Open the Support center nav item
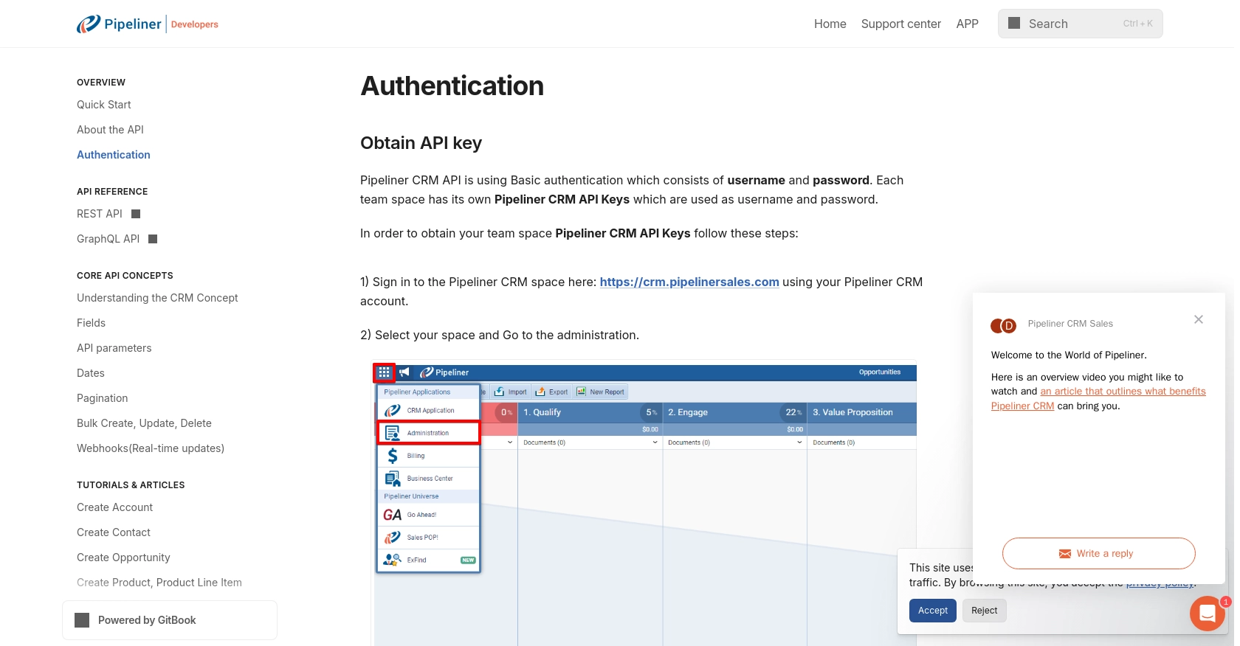The width and height of the screenshot is (1240, 646). 901,24
